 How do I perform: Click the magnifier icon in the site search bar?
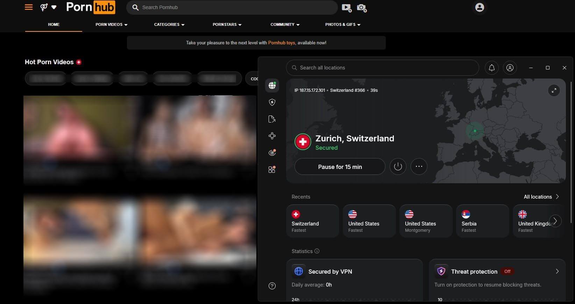135,7
